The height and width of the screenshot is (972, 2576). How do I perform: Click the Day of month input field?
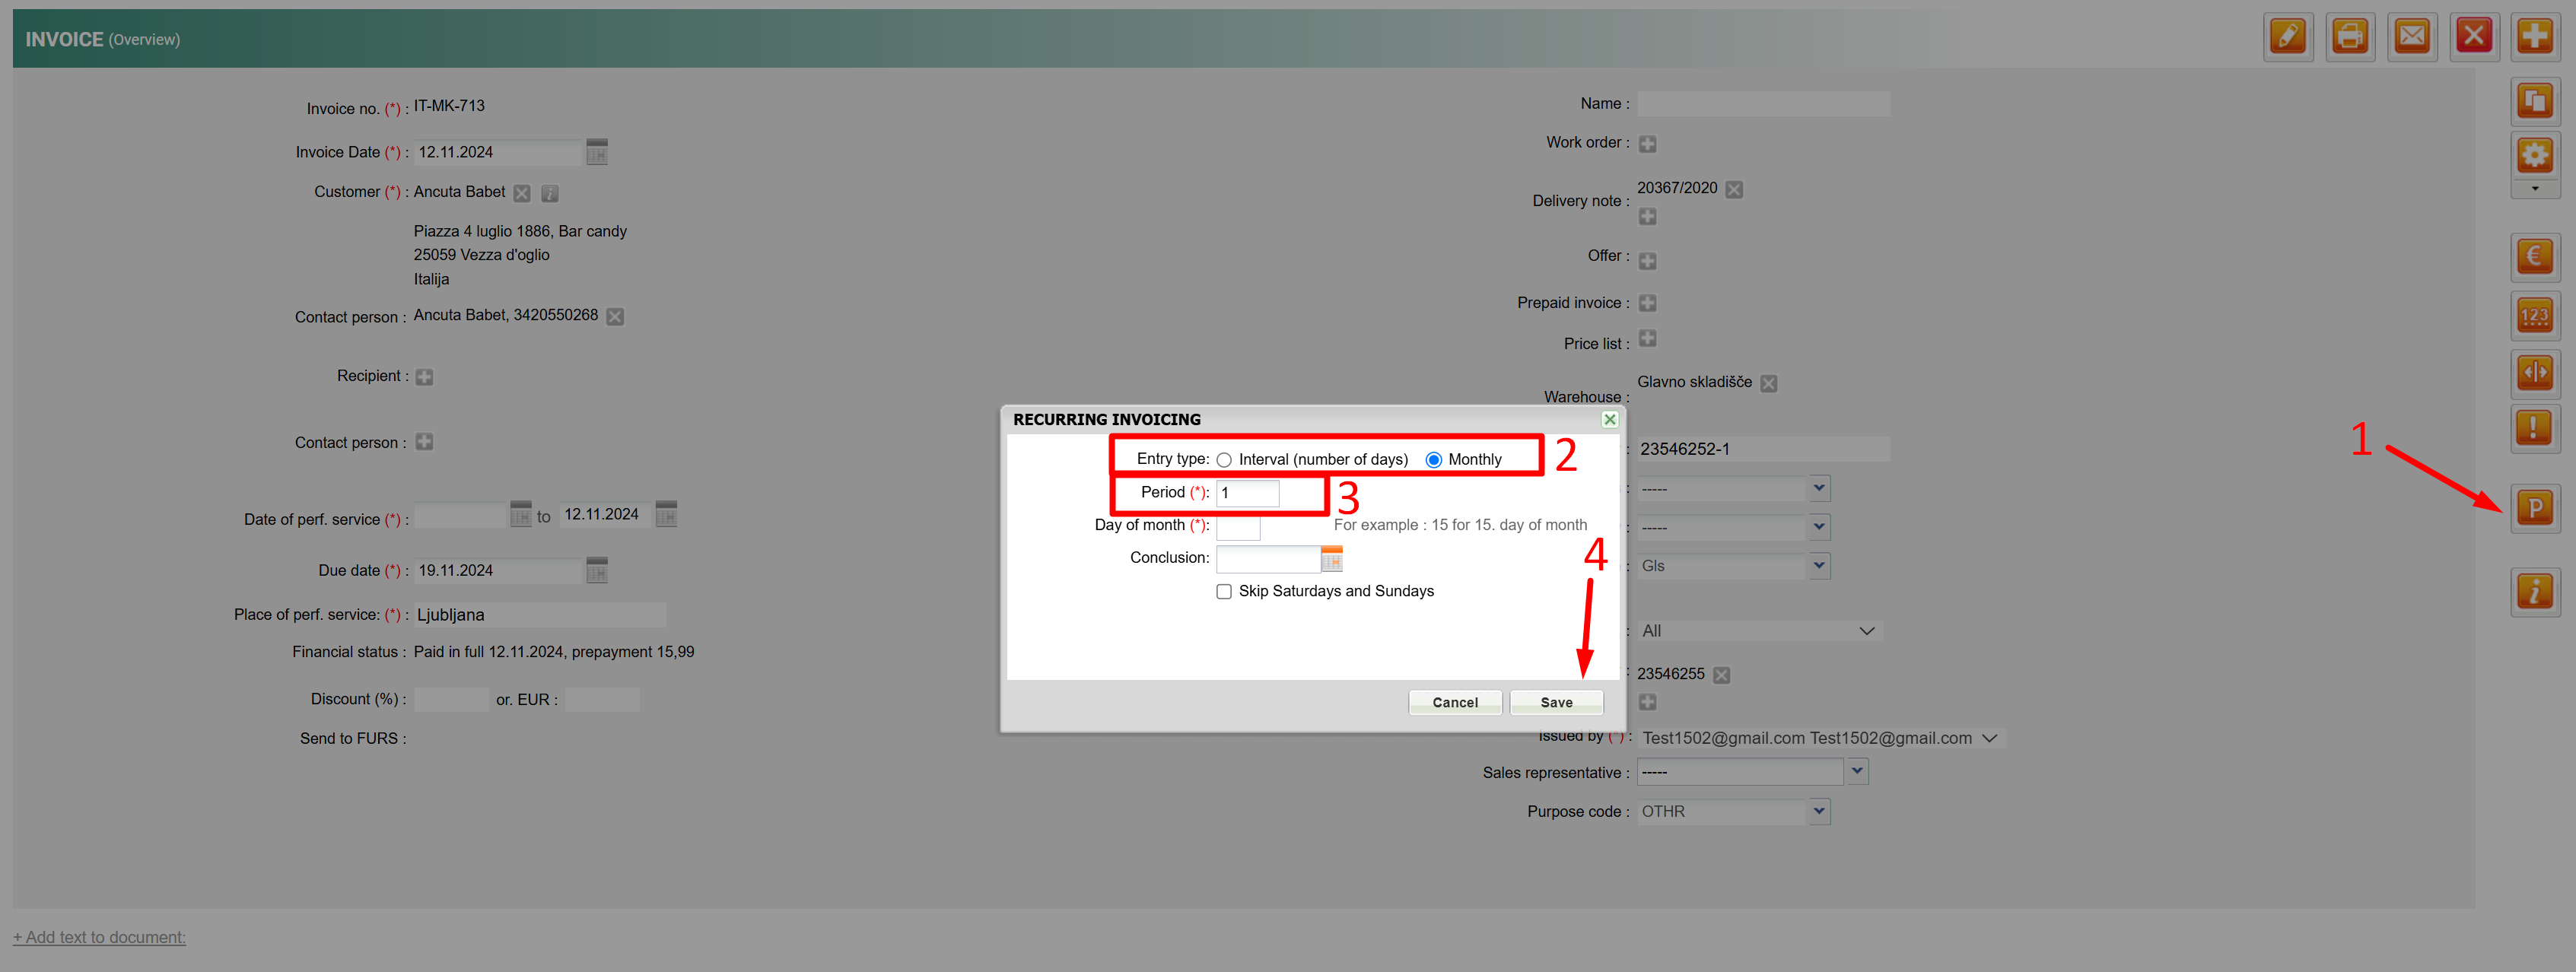(x=1238, y=526)
